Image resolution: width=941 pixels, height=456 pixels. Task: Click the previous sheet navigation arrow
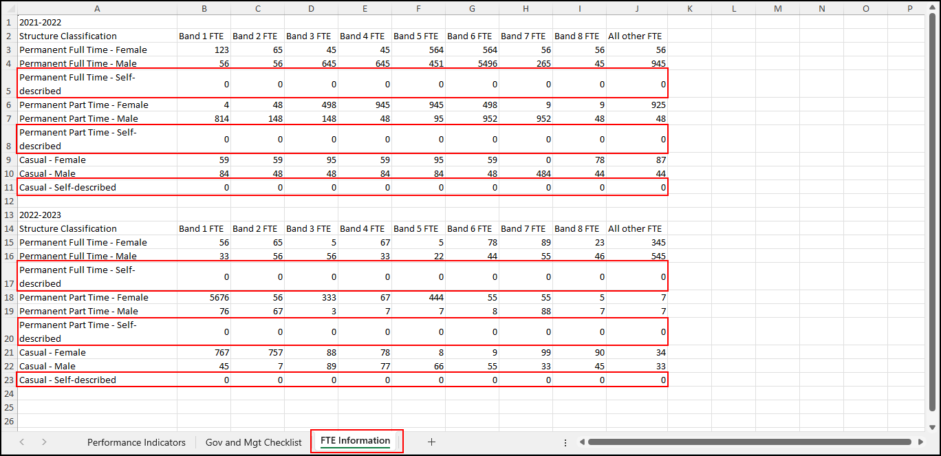[x=22, y=442]
